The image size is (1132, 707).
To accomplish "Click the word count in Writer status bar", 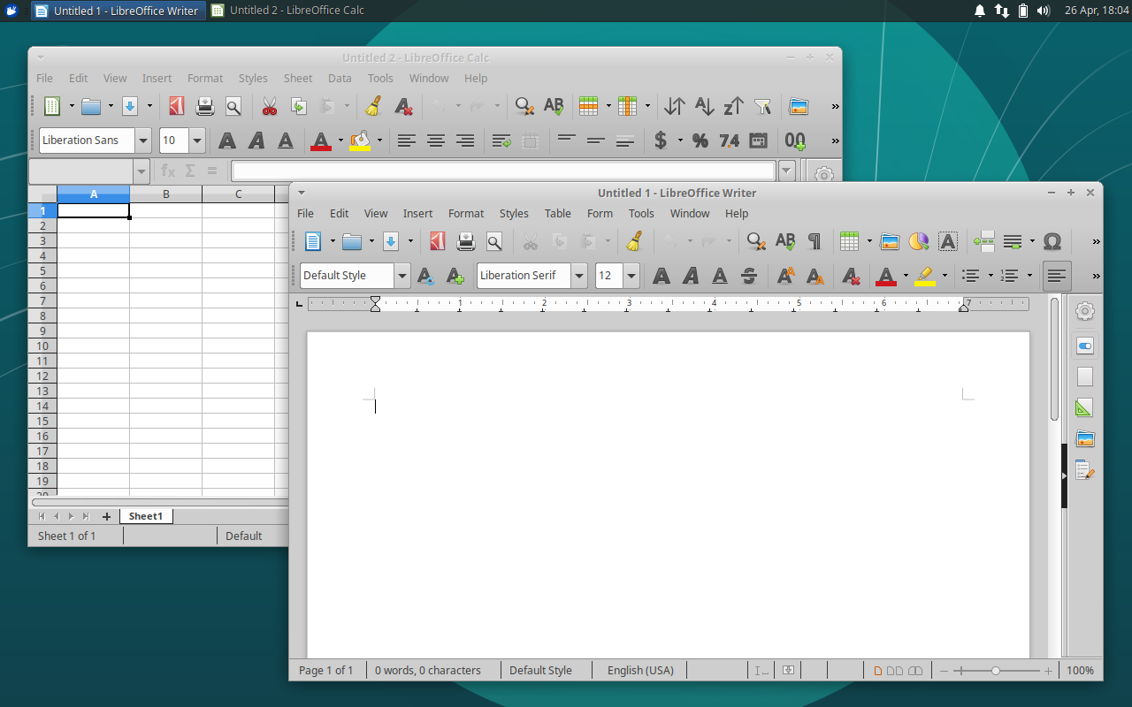I will (429, 670).
